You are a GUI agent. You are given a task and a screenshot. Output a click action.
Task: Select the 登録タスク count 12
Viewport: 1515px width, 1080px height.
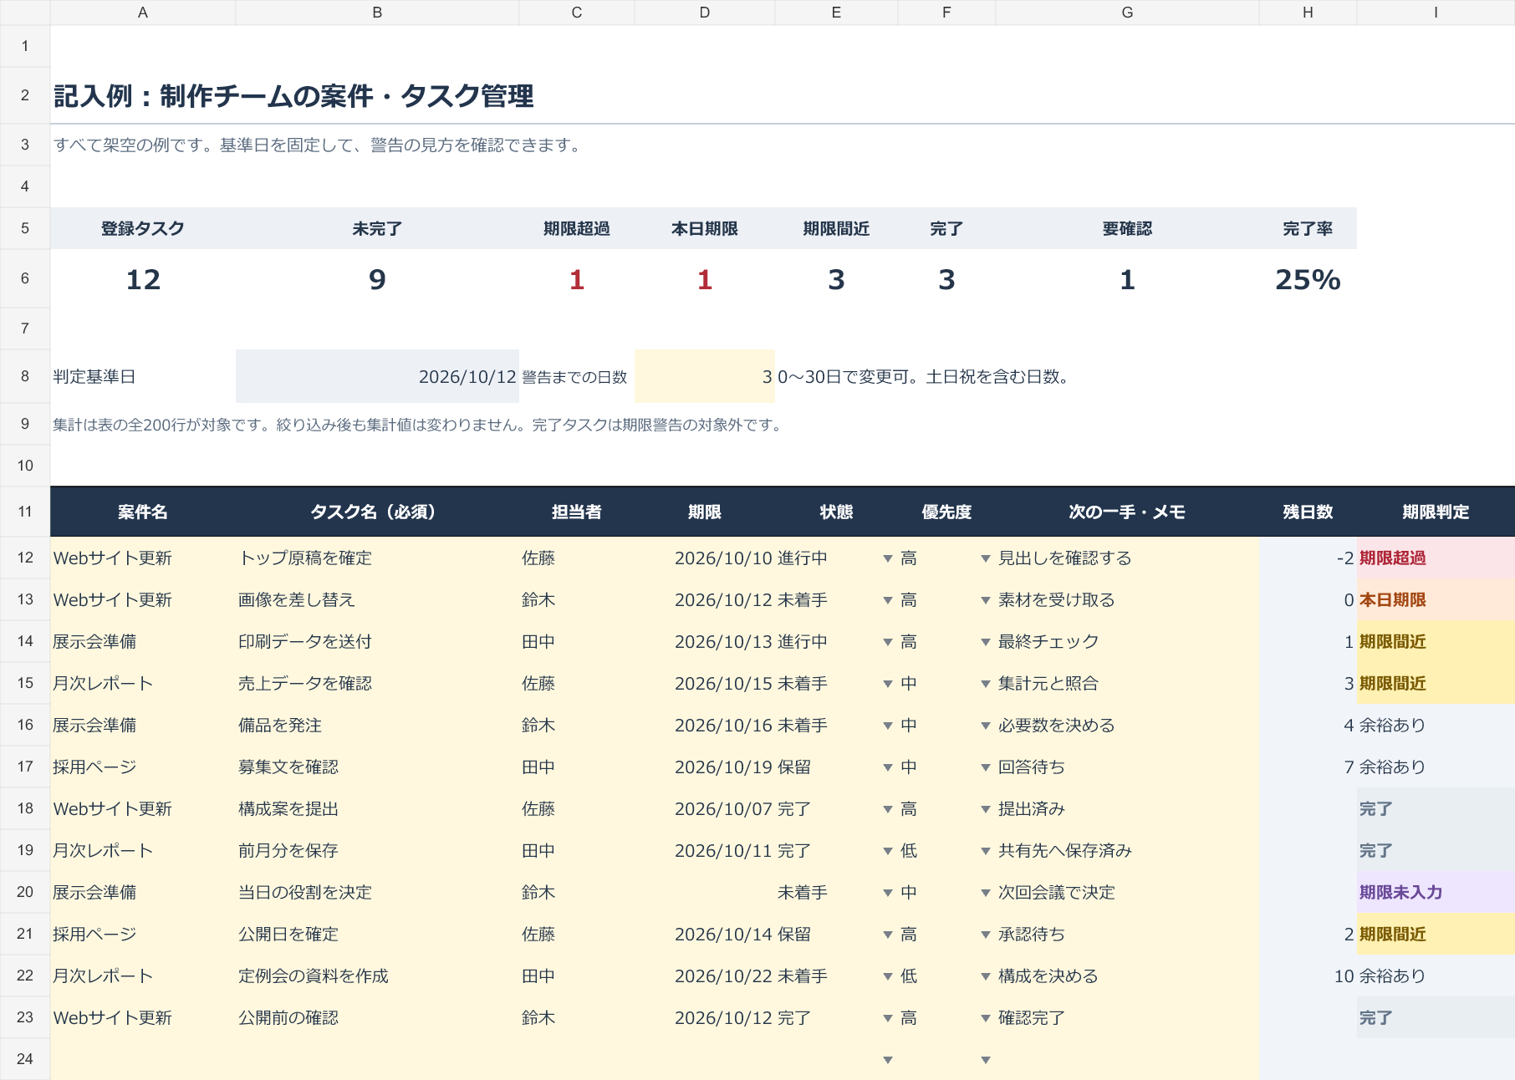[143, 279]
